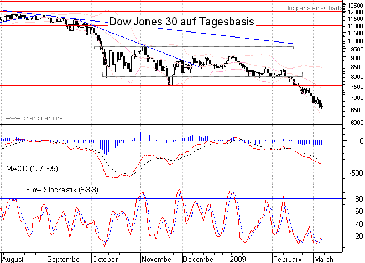The width and height of the screenshot is (365, 263).
Task: Click the December month label
Action: [x=200, y=259]
